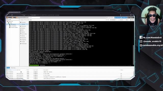Open the Shutdown button
This screenshot has width=163, height=91.
(113, 20)
